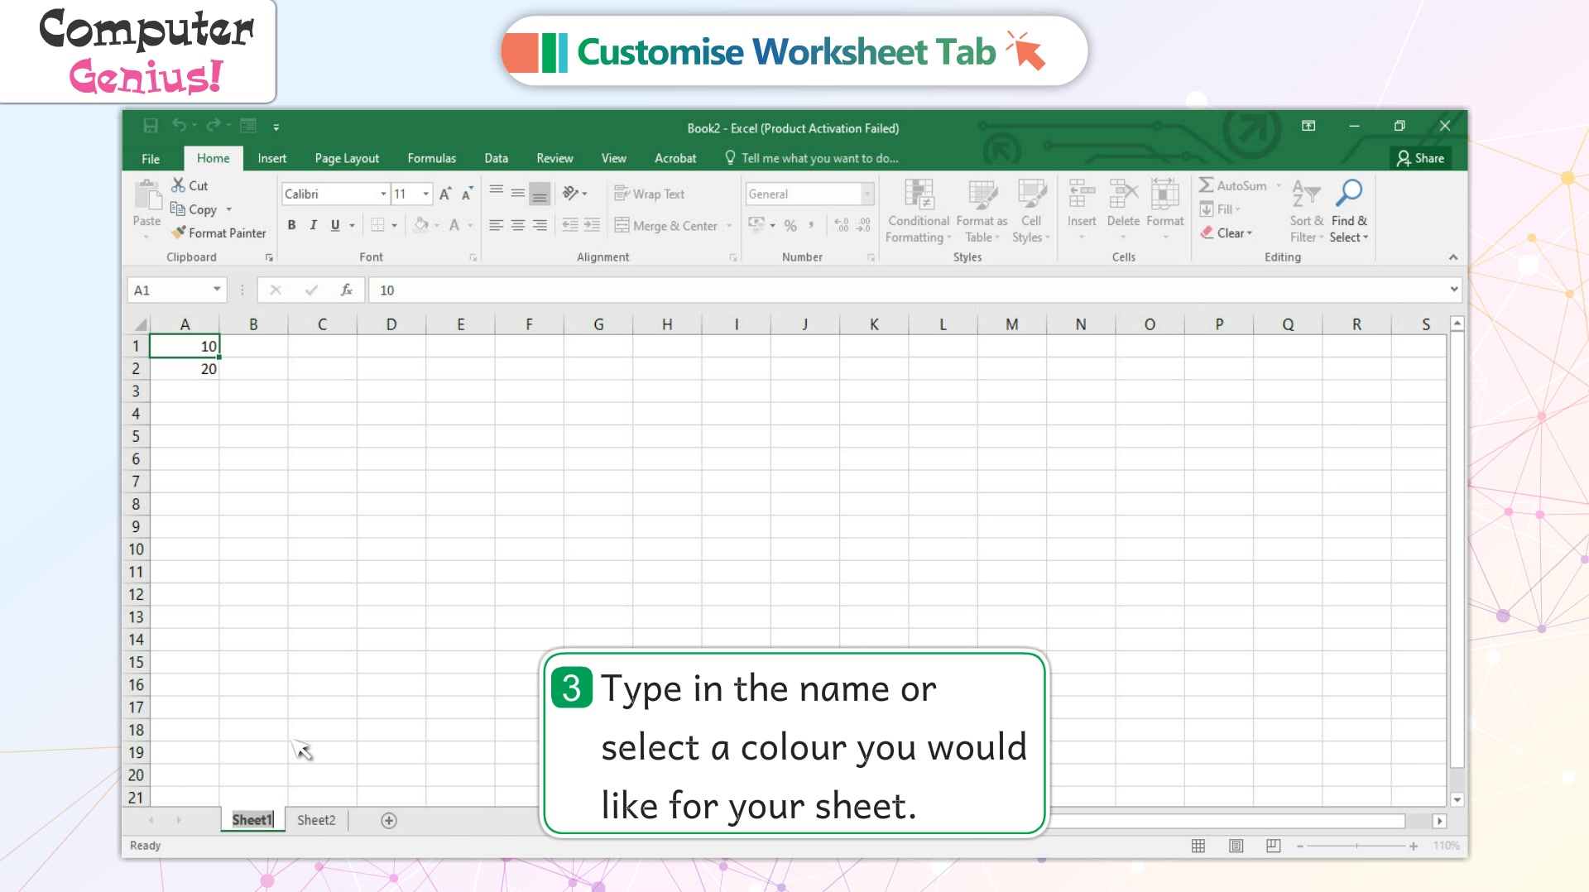1589x892 pixels.
Task: Click increase decimal icon
Action: (x=841, y=225)
